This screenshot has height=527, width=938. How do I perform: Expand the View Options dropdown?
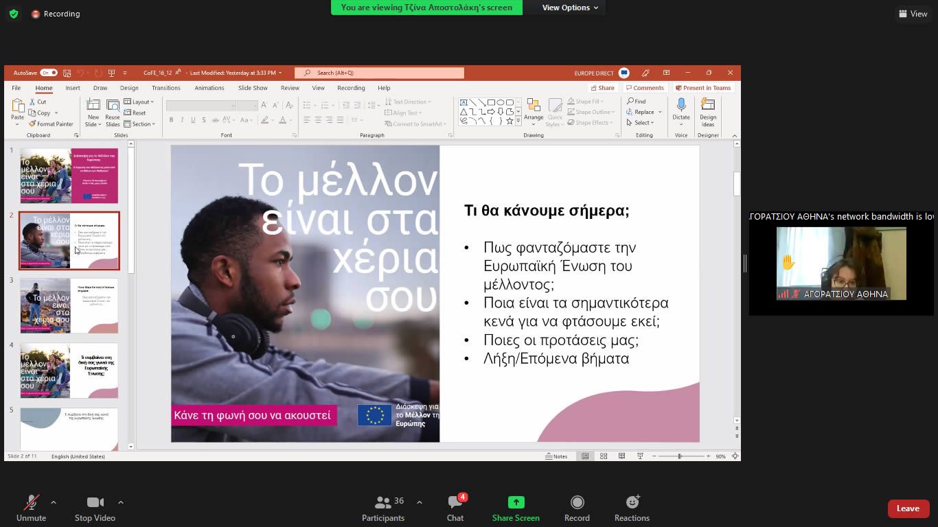tap(570, 8)
